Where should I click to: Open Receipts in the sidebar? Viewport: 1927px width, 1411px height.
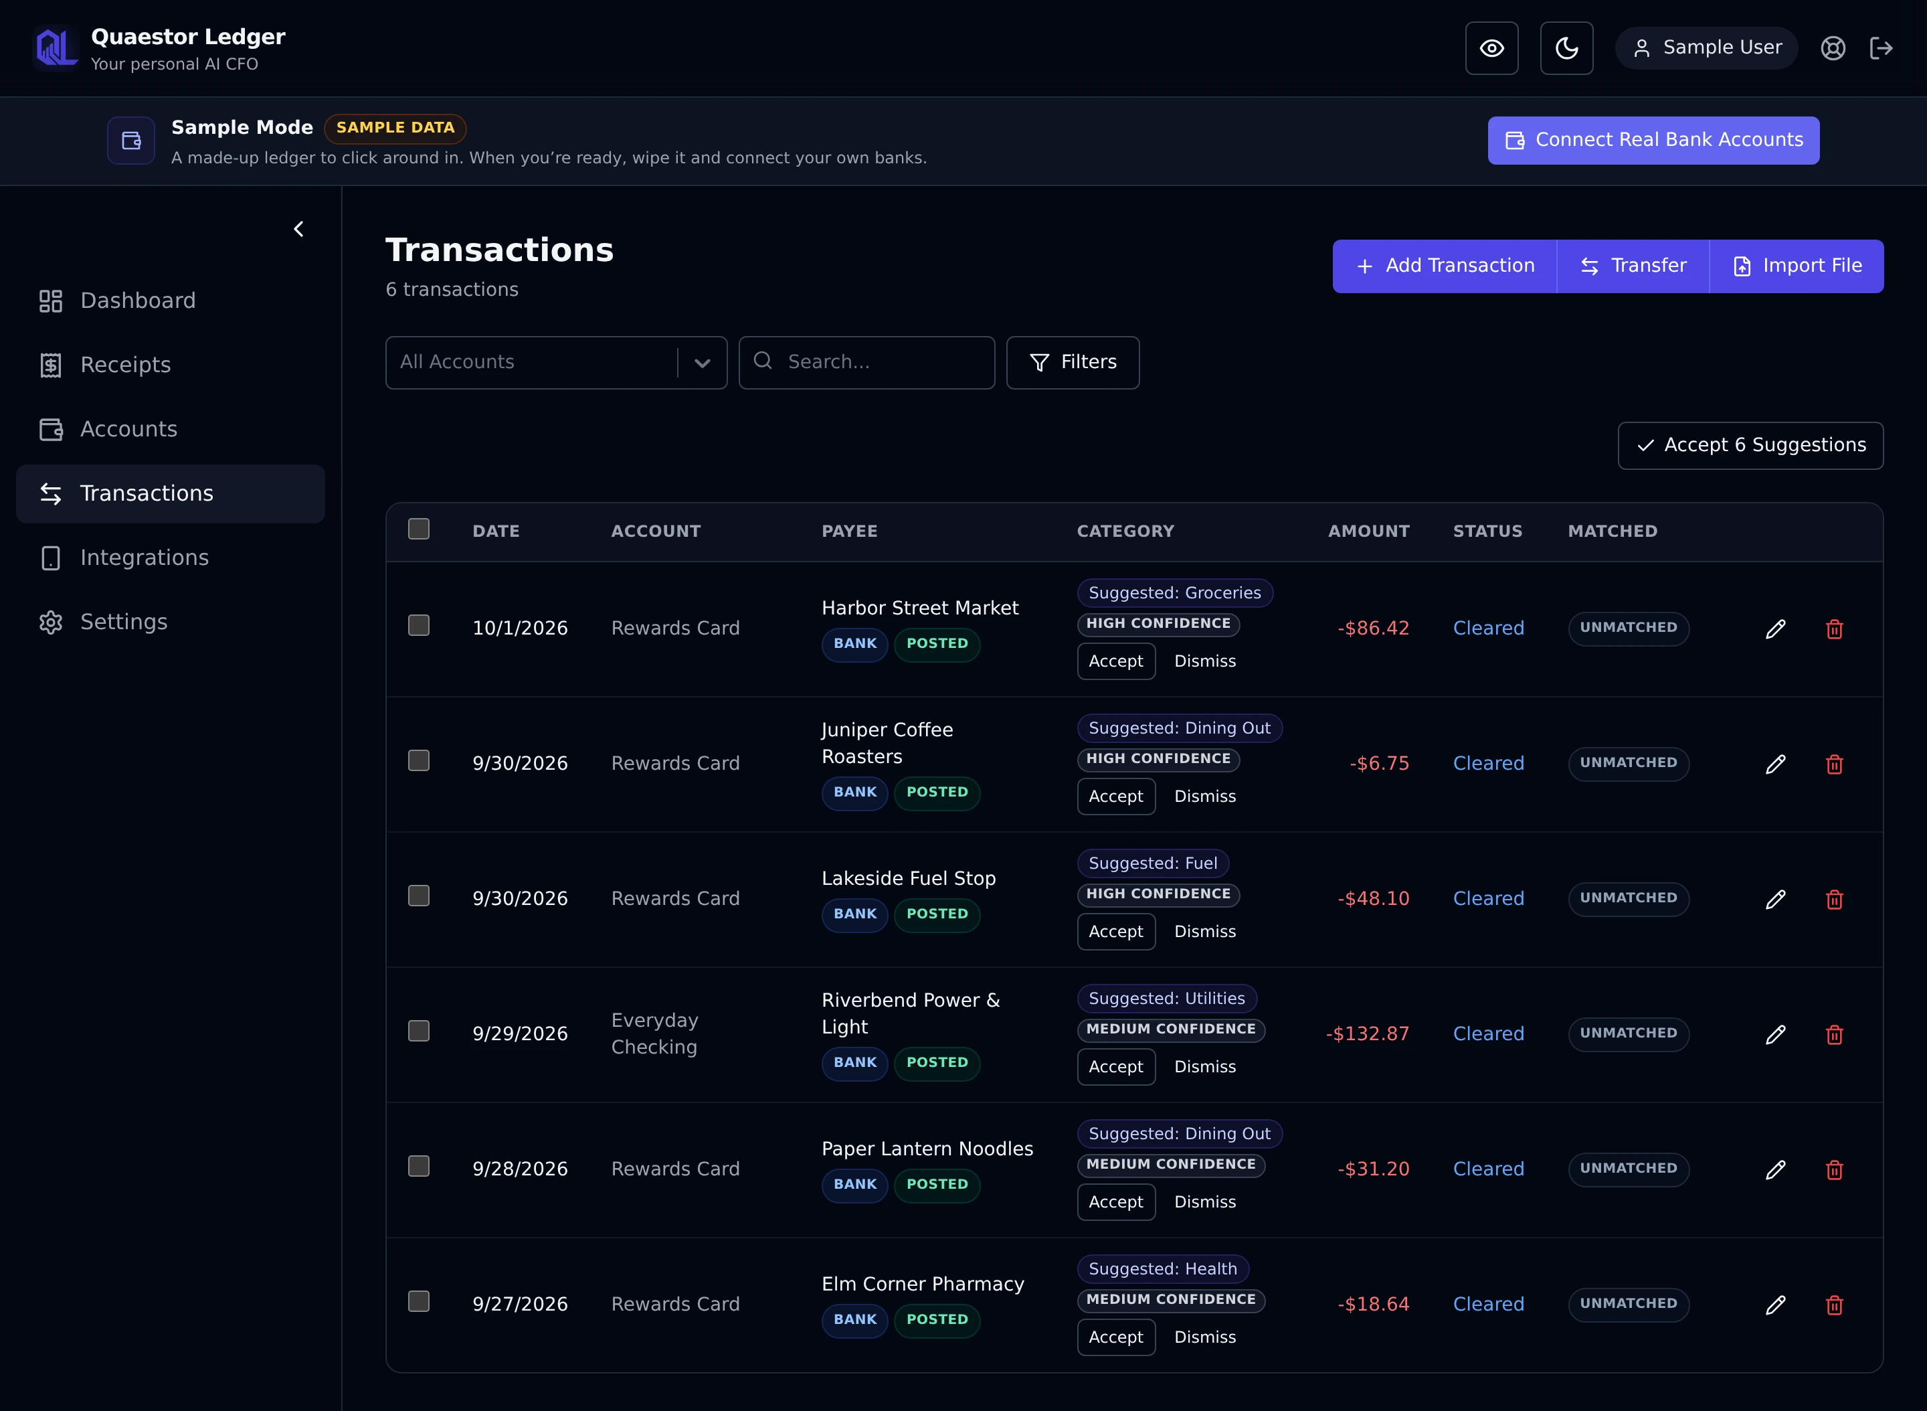pyautogui.click(x=170, y=365)
